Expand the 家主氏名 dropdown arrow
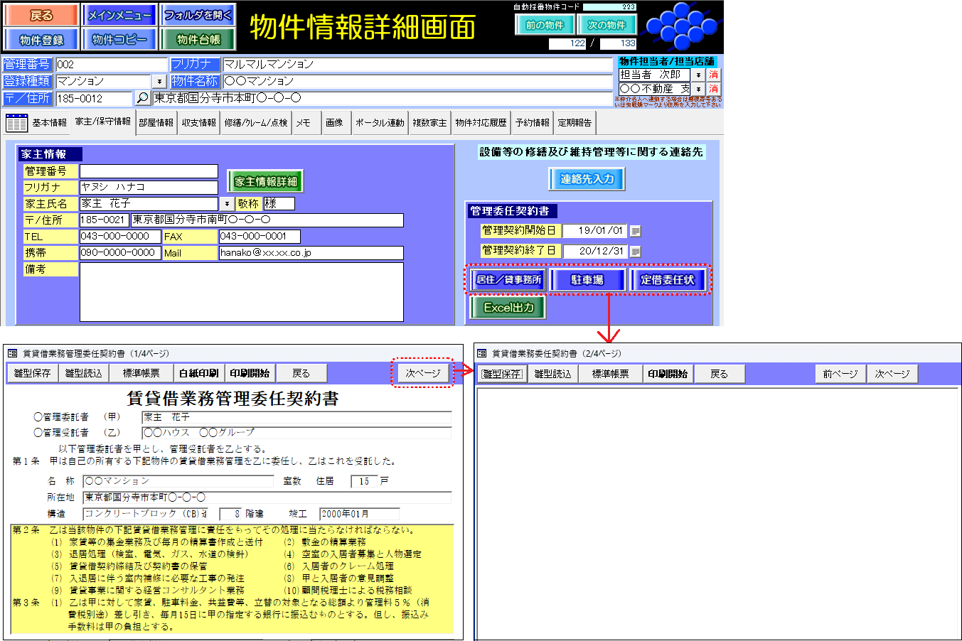 [x=228, y=204]
